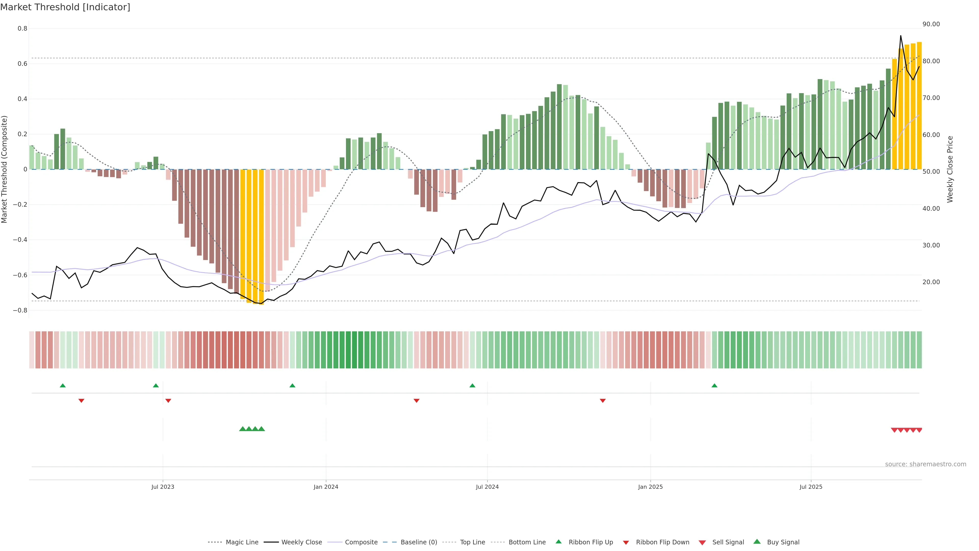Click the darkest green ribbon bar

tap(354, 350)
